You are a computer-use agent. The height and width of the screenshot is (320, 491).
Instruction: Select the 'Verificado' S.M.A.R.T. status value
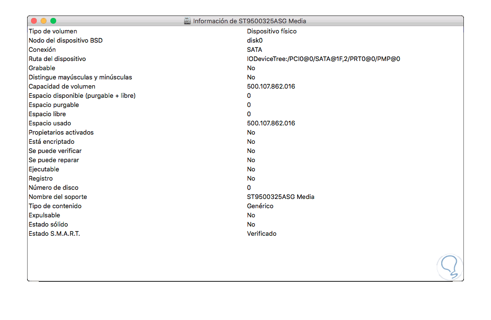point(261,233)
